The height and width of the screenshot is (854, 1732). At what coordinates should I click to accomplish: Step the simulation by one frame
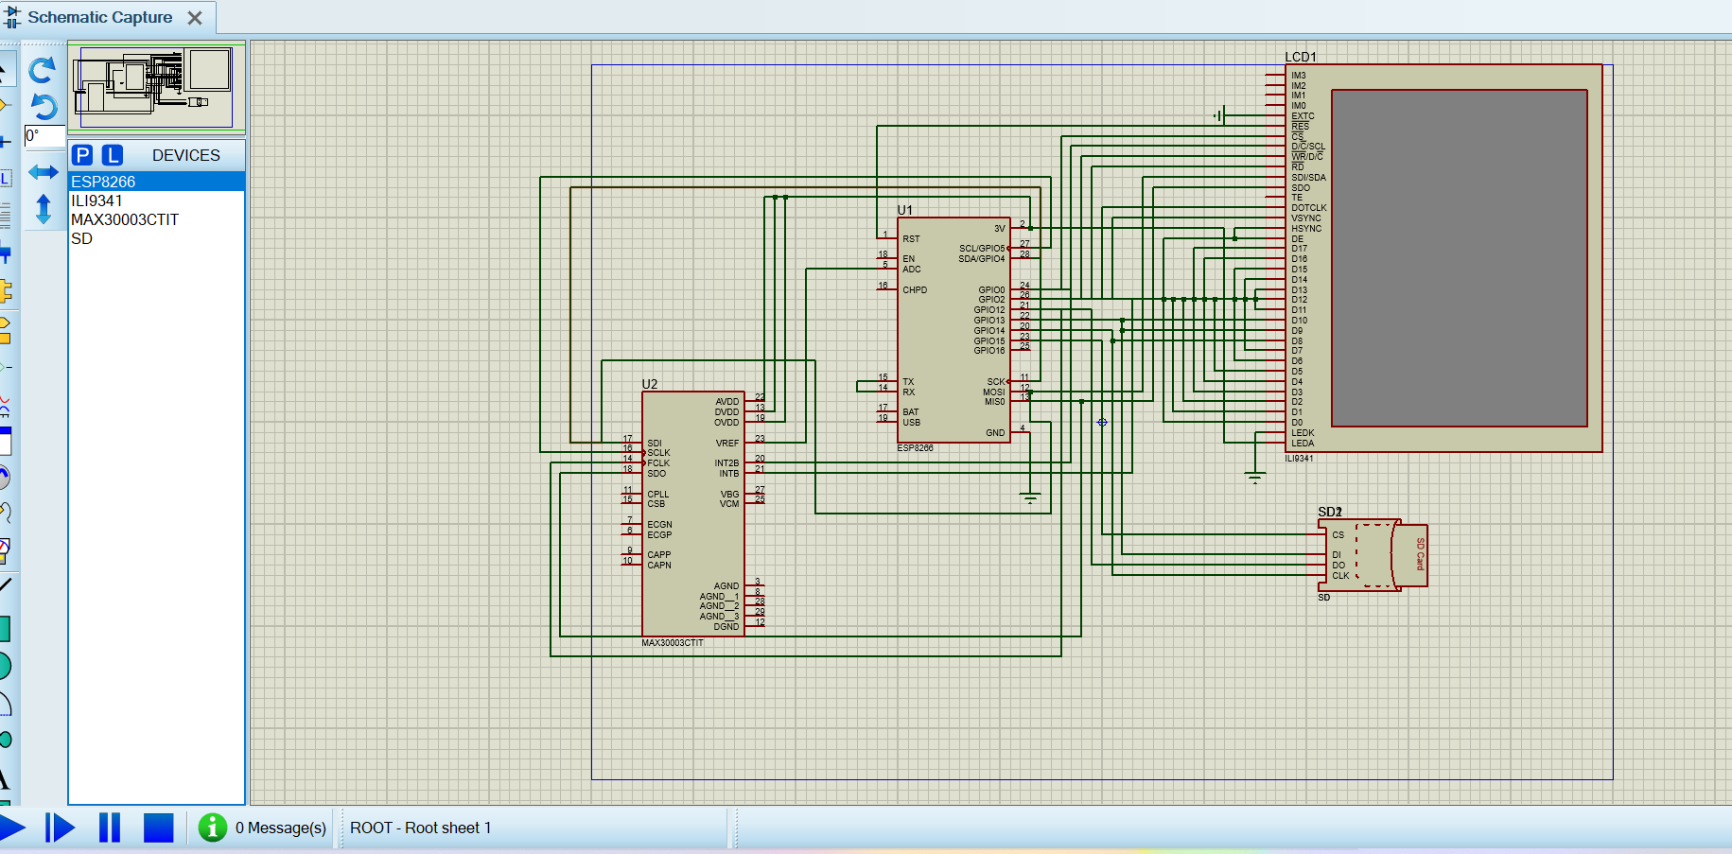[x=60, y=828]
